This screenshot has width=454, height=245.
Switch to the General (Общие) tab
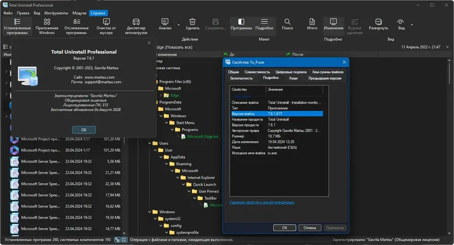(x=233, y=72)
